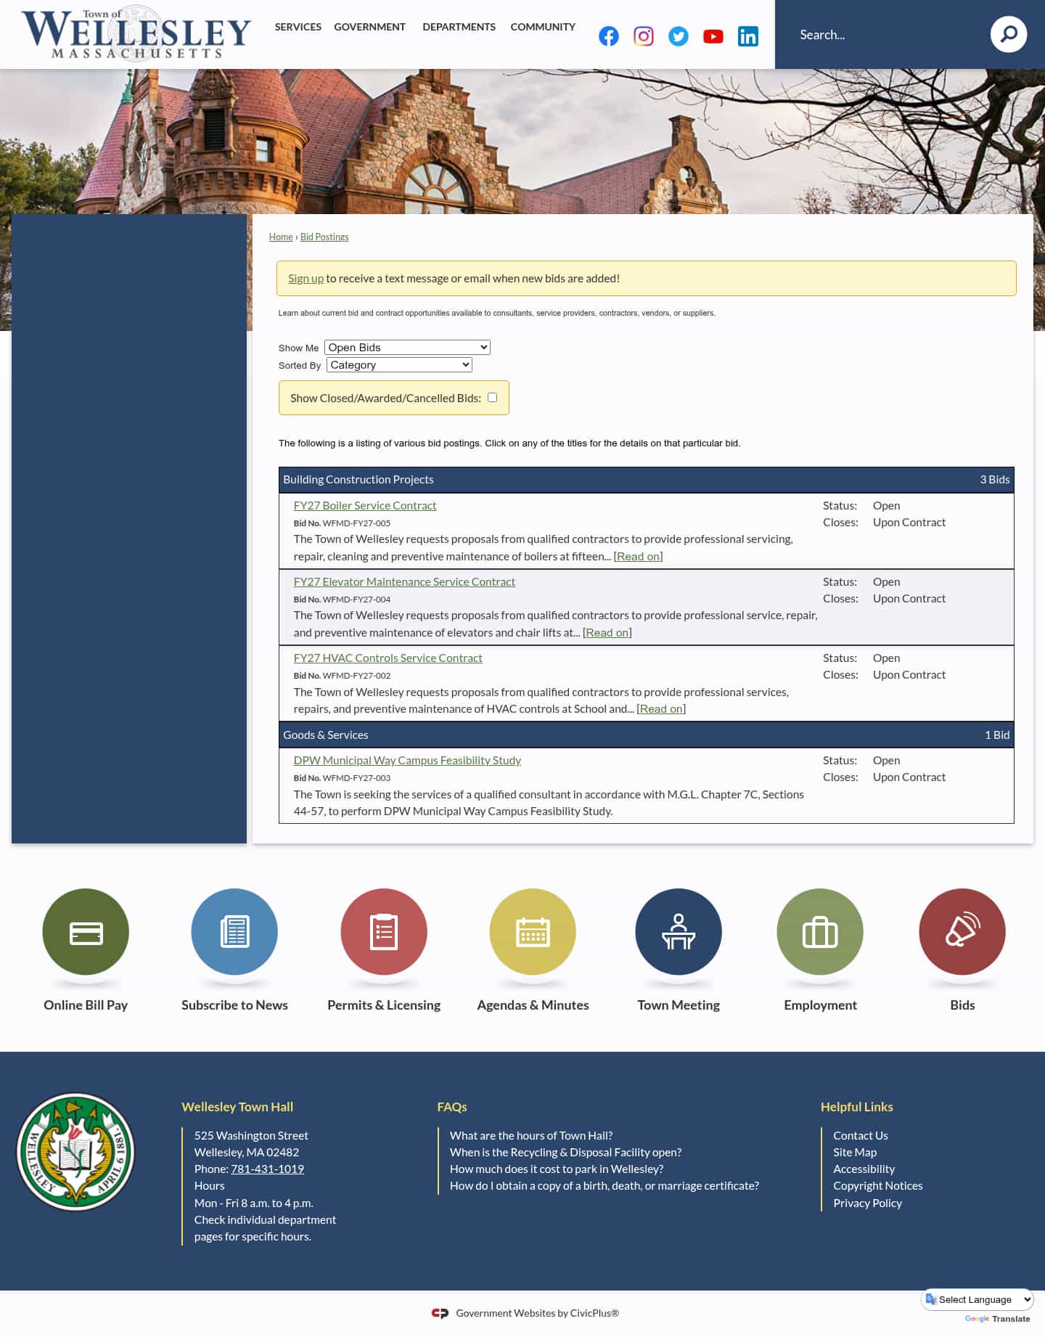Open the Departments menu

pos(459,27)
